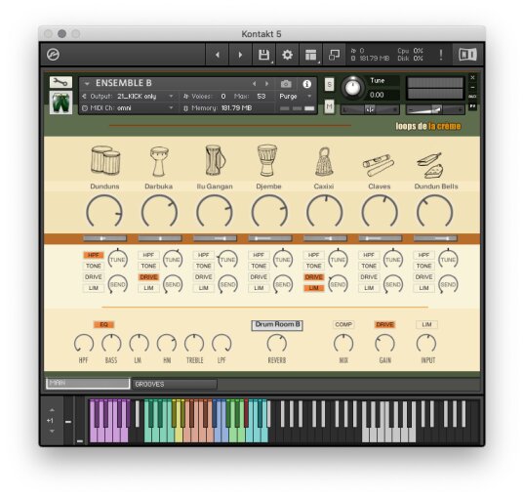Click the Dunduns drum icon
The height and width of the screenshot is (498, 524).
point(105,160)
